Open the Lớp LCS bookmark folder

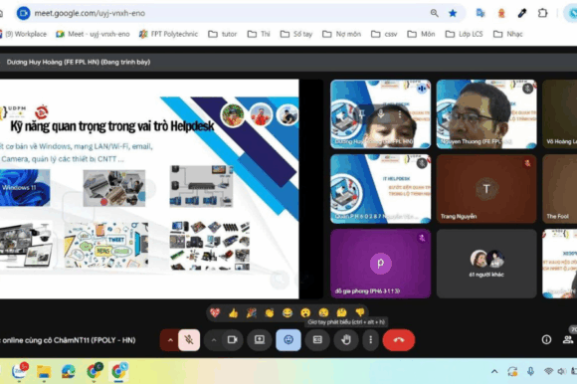(464, 34)
